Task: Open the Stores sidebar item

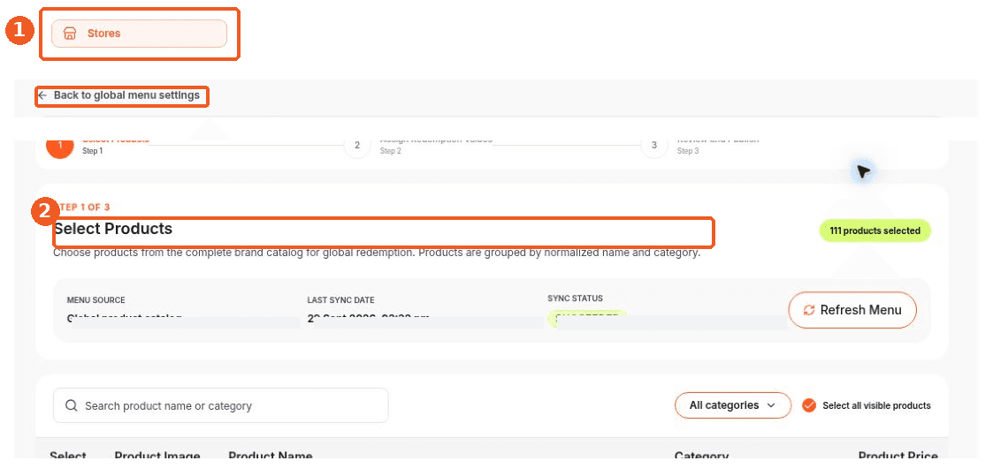Action: [x=139, y=34]
